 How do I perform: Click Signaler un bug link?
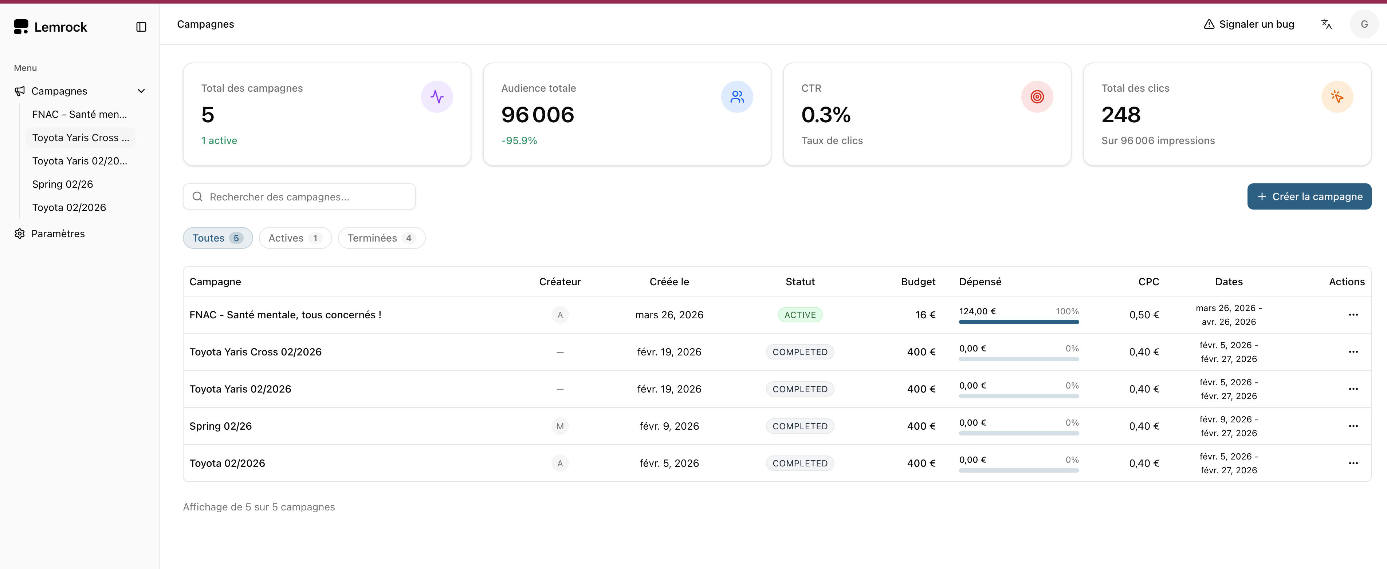(1249, 24)
